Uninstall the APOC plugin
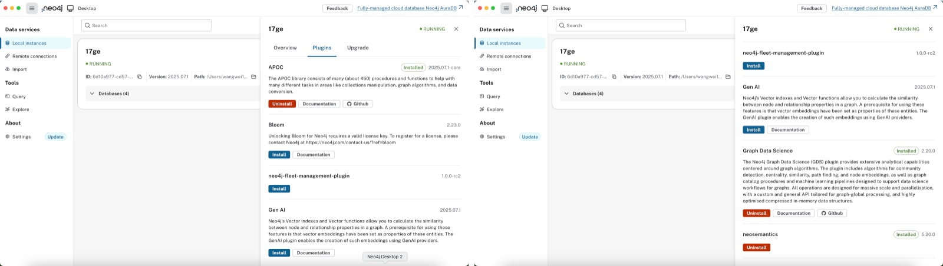 coord(282,104)
